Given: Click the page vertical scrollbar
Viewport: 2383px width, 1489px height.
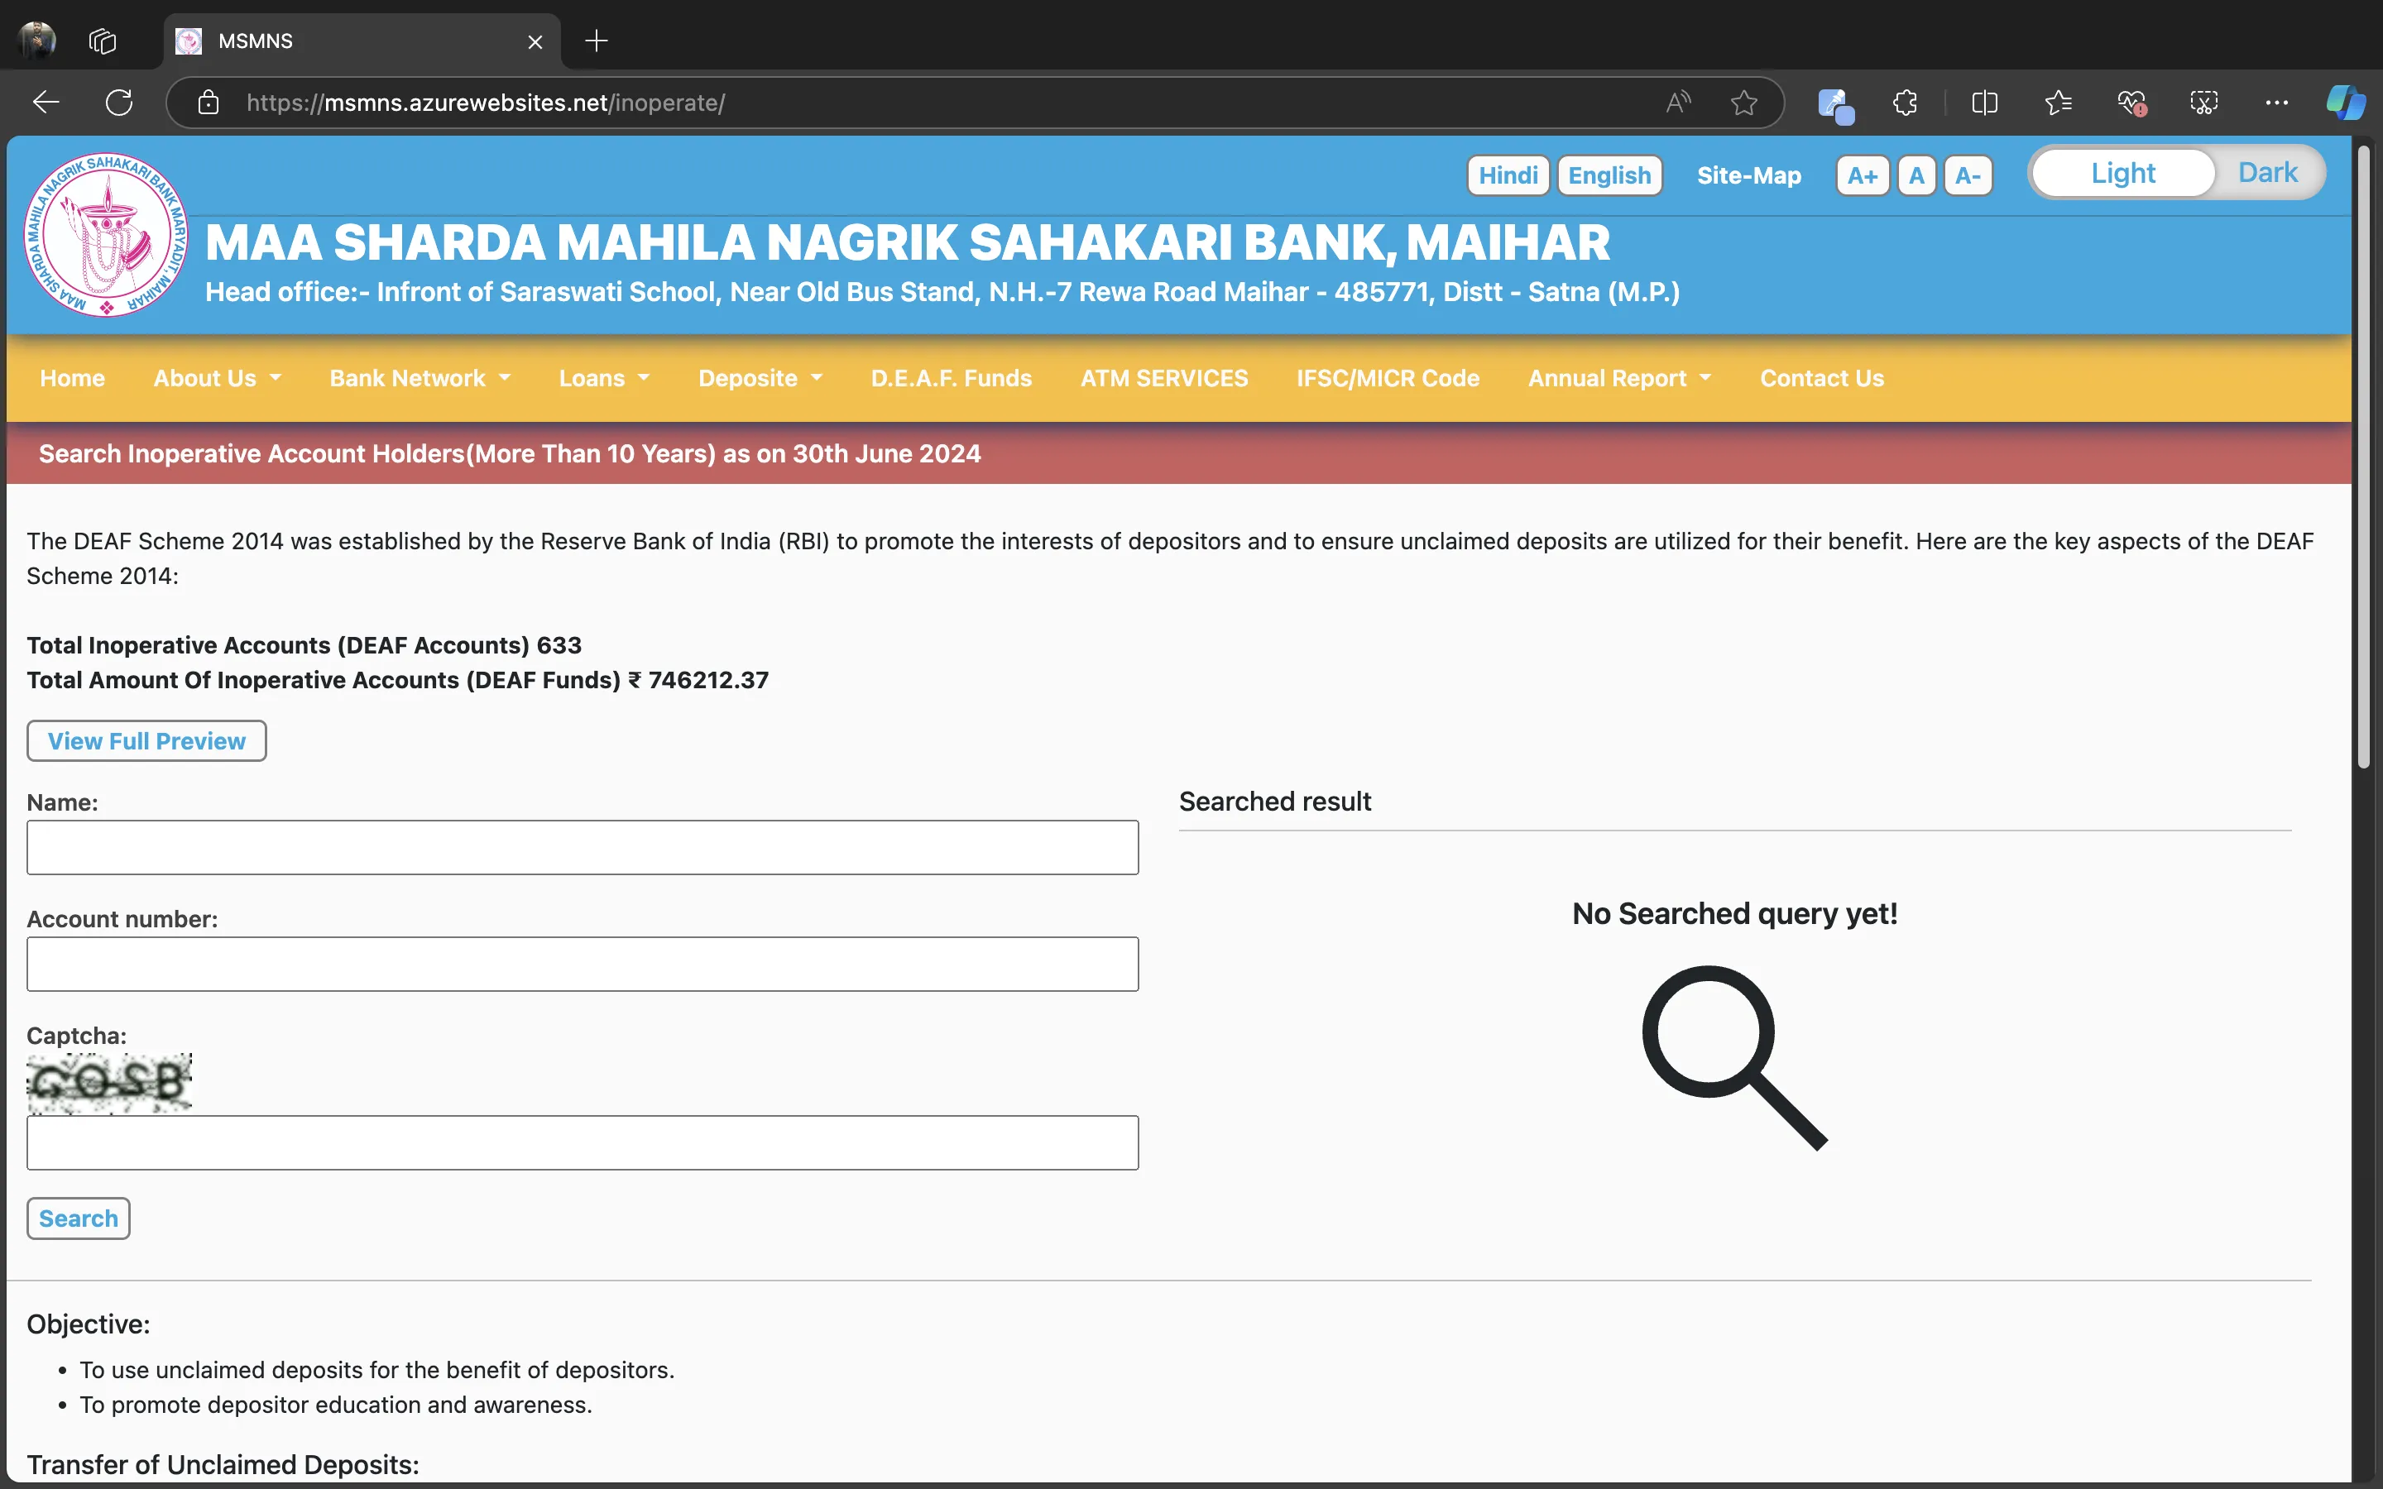Looking at the screenshot, I should pos(2363,458).
